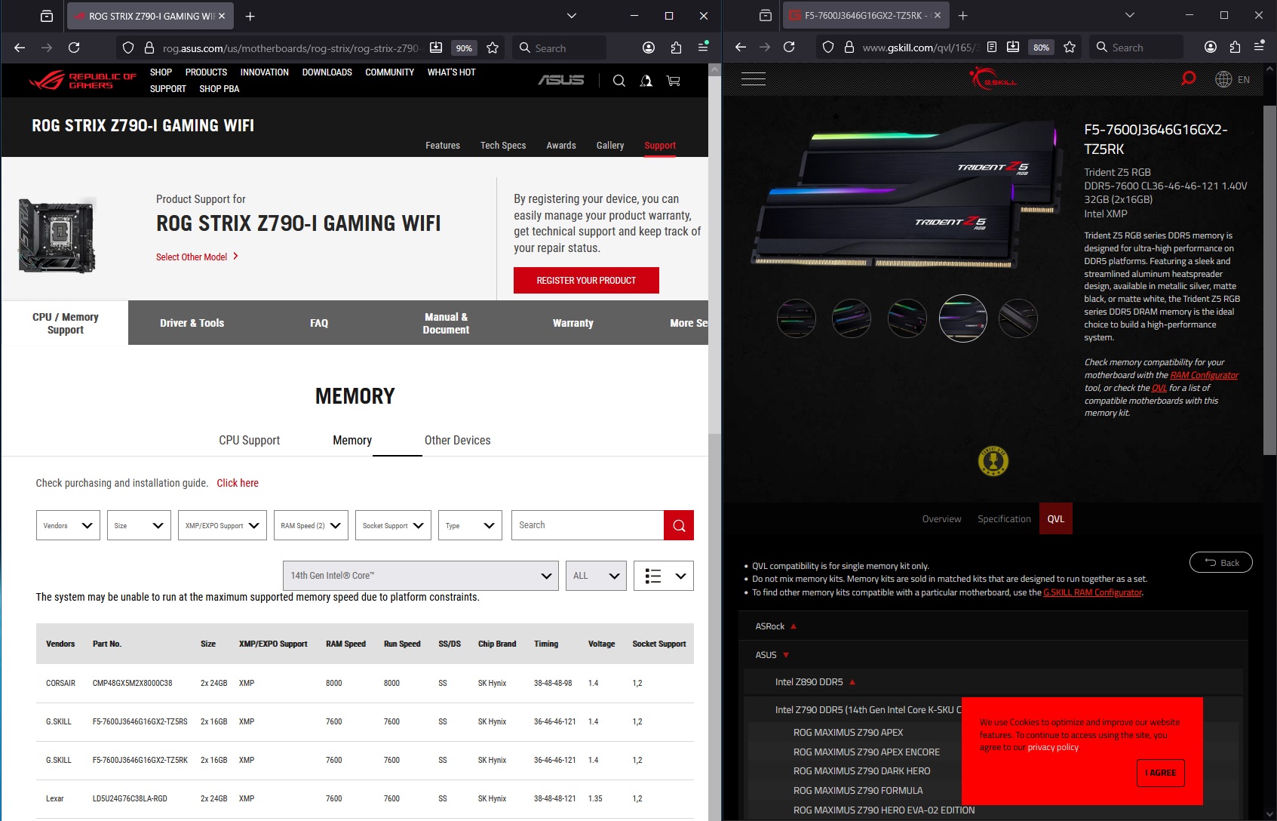This screenshot has width=1277, height=821.
Task: Click the tracking protection shield on rog.asus.com
Action: [x=128, y=48]
